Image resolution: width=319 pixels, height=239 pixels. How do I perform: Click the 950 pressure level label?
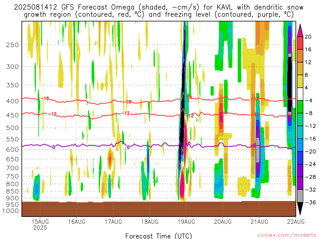[12, 205]
